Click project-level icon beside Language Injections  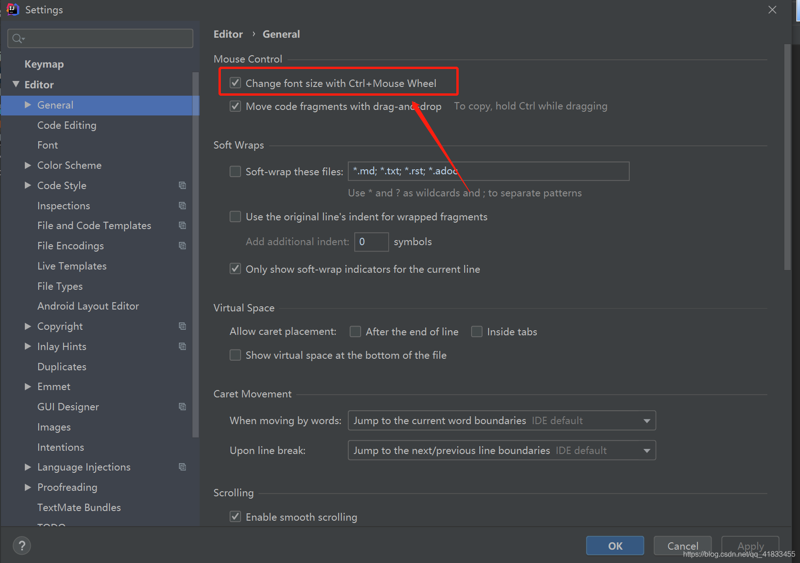[x=182, y=467]
